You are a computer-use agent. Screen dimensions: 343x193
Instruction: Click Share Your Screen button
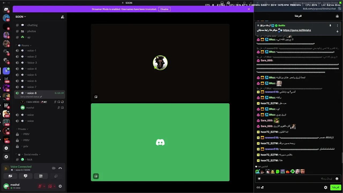point(25,176)
